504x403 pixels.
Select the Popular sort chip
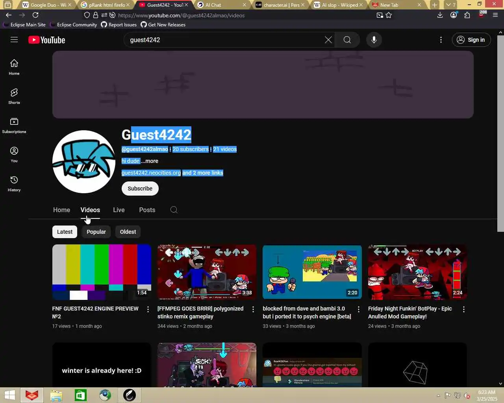tap(96, 232)
